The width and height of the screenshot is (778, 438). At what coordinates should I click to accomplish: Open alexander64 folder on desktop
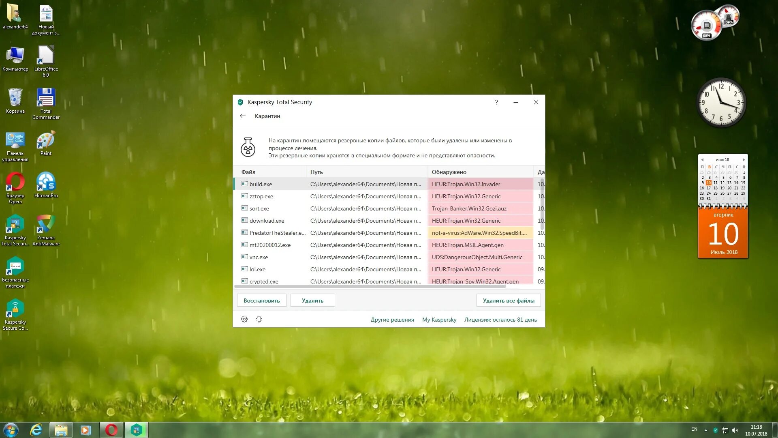click(15, 17)
